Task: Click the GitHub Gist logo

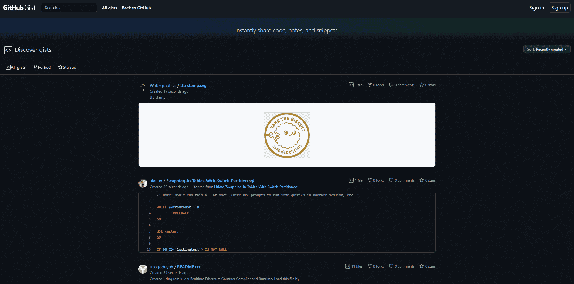Action: click(19, 8)
